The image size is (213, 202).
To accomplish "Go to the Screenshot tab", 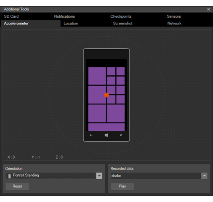I will click(122, 23).
